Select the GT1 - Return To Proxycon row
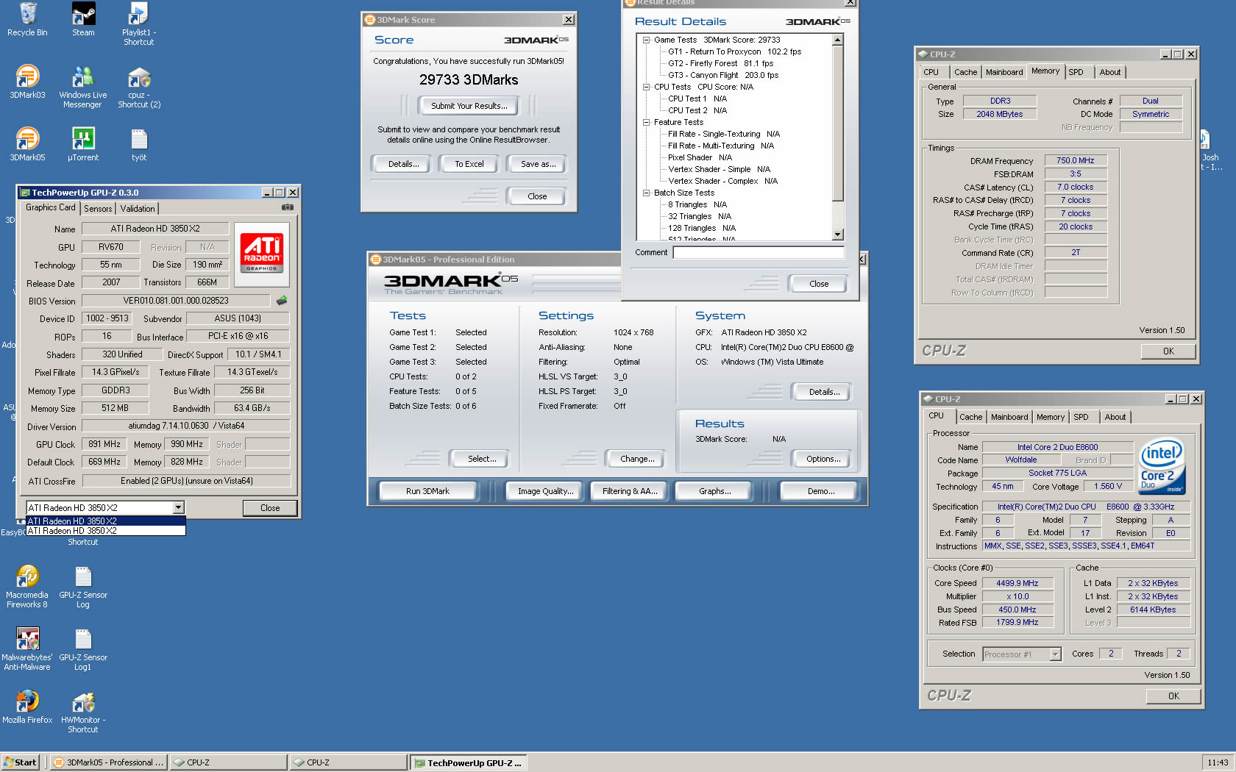 pos(734,51)
